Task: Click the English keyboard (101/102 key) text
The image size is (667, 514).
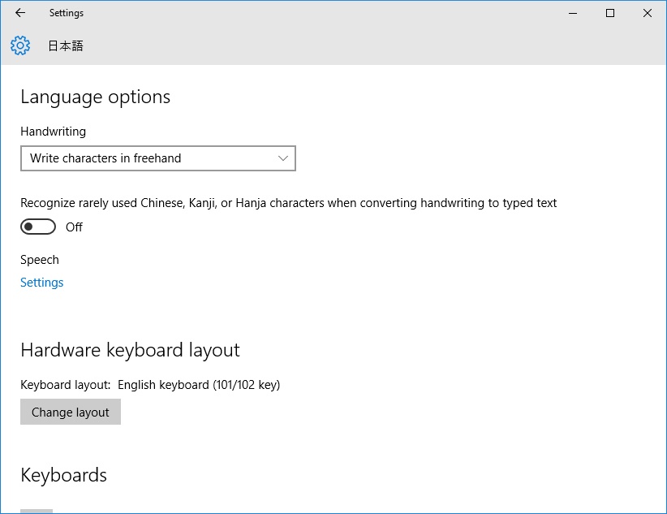Action: (199, 385)
